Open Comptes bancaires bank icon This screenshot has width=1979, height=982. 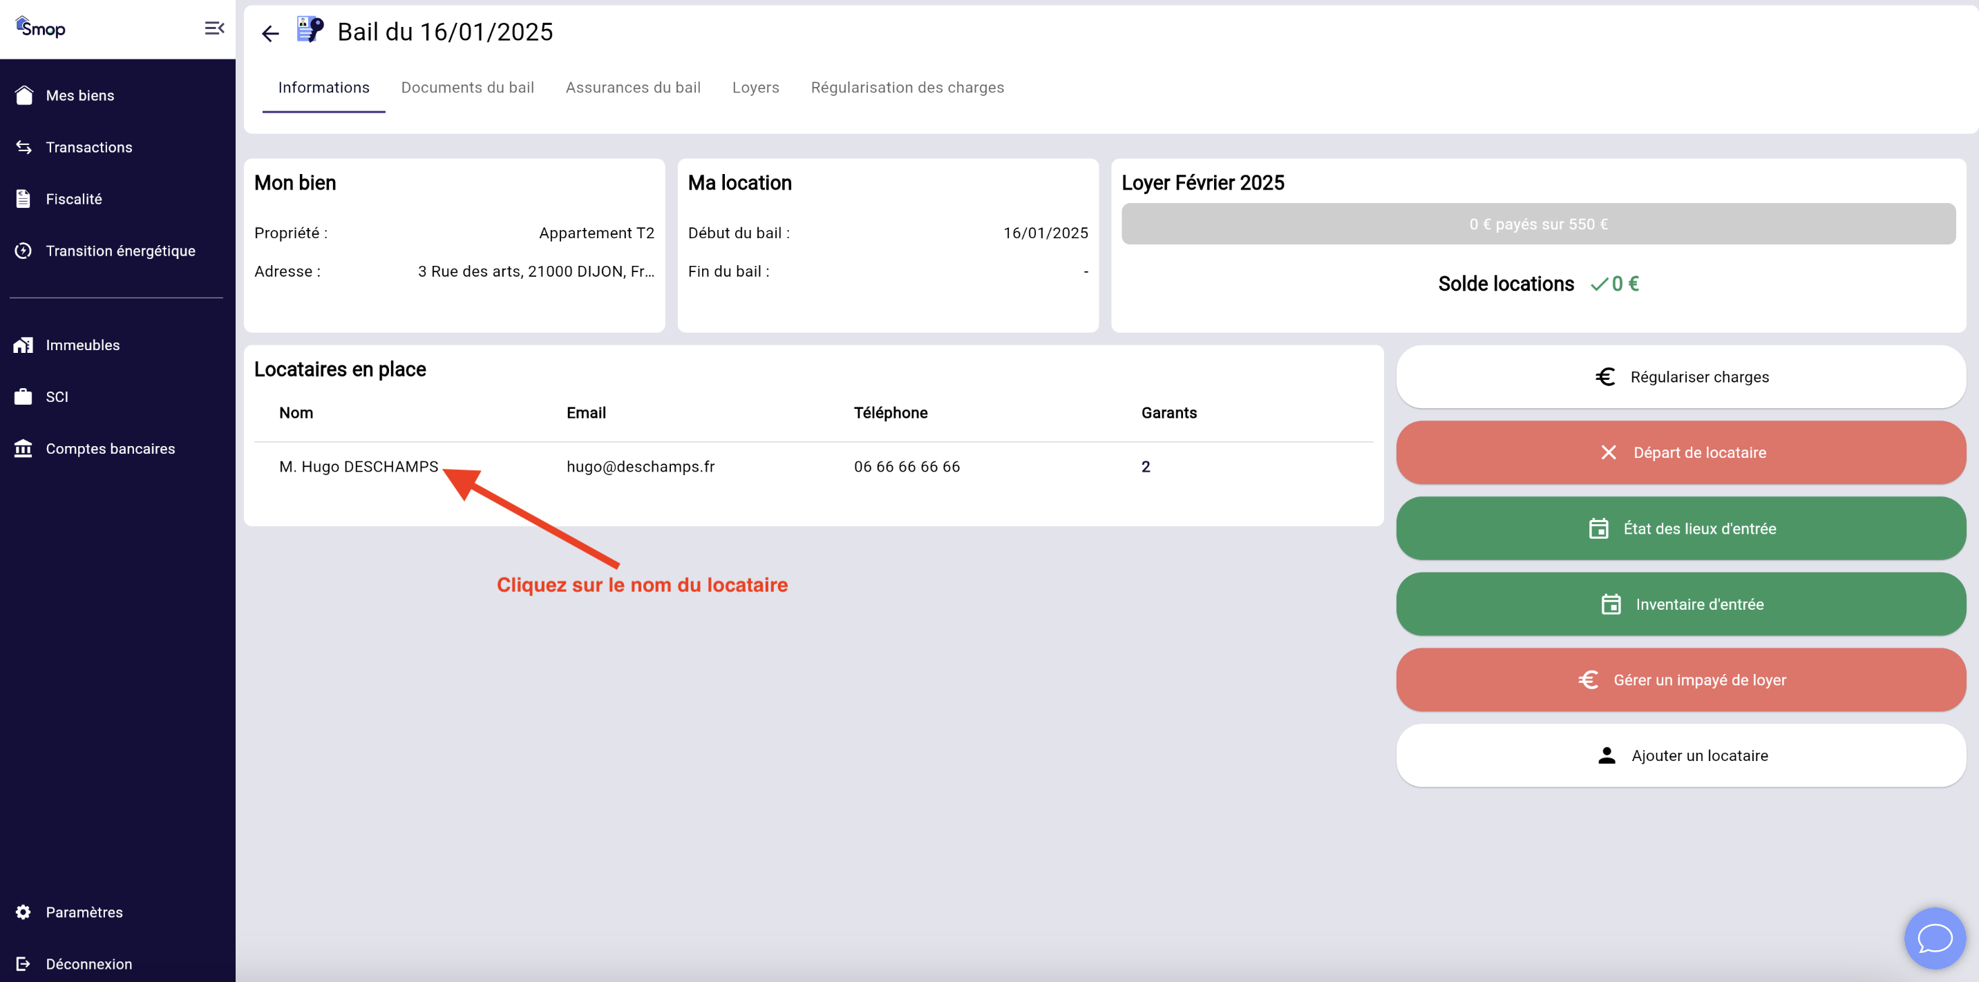pyautogui.click(x=23, y=448)
